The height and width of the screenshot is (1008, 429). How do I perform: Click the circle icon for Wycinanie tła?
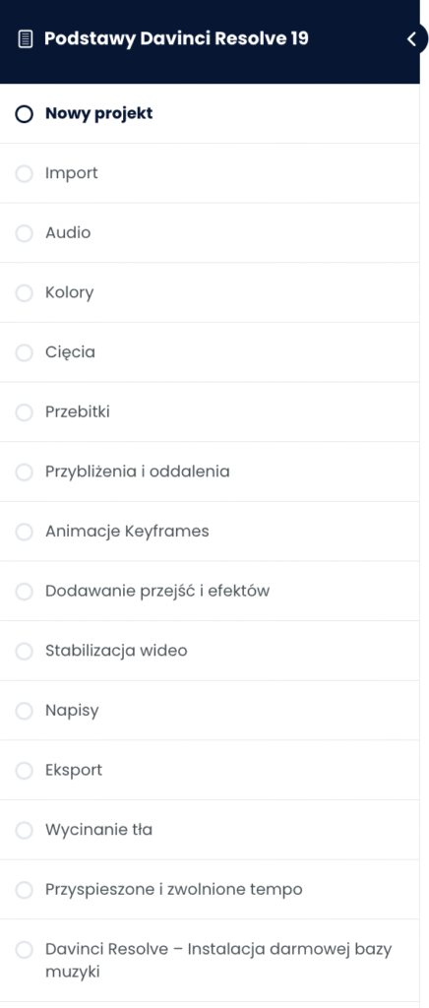24,830
